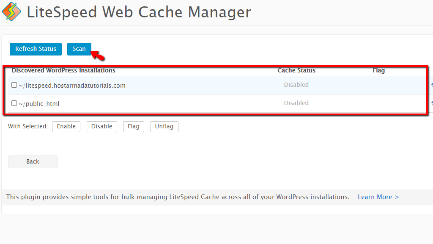This screenshot has width=433, height=244.
Task: Go Back to the previous page
Action: (x=33, y=161)
